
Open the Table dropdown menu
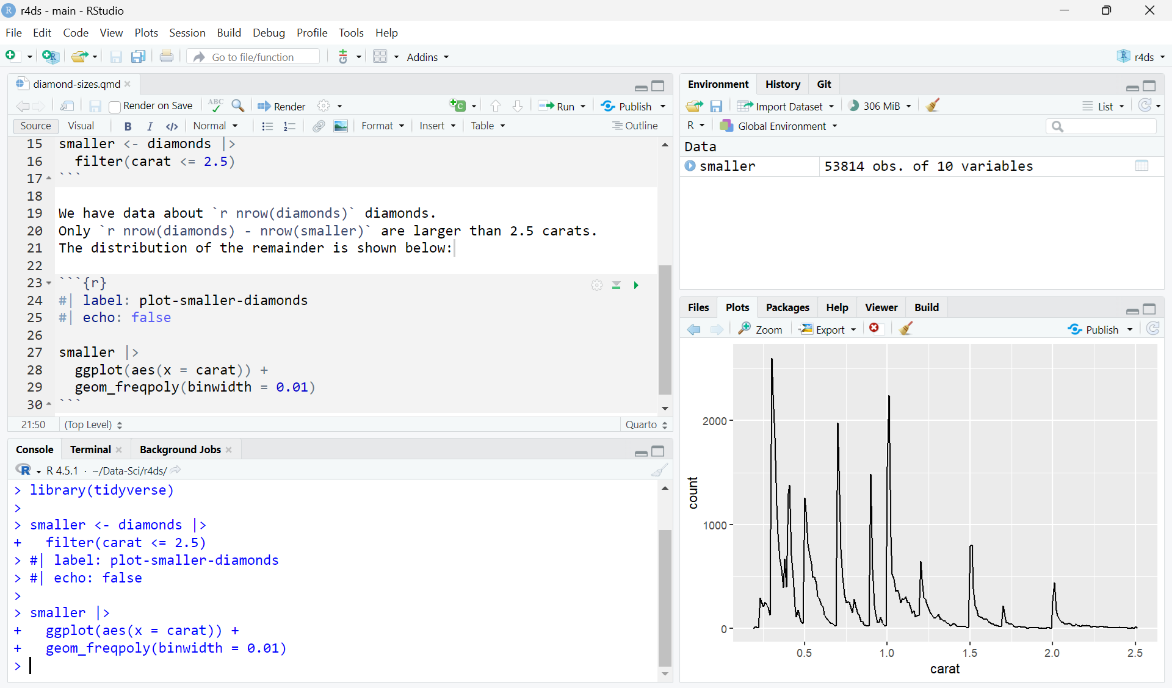pyautogui.click(x=488, y=126)
